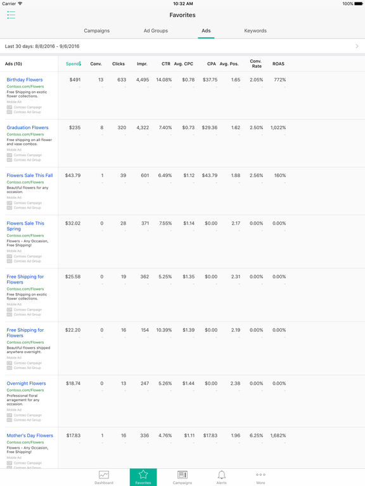Open Free Shipping for Flowers ad with $22.20 spend

(25, 333)
